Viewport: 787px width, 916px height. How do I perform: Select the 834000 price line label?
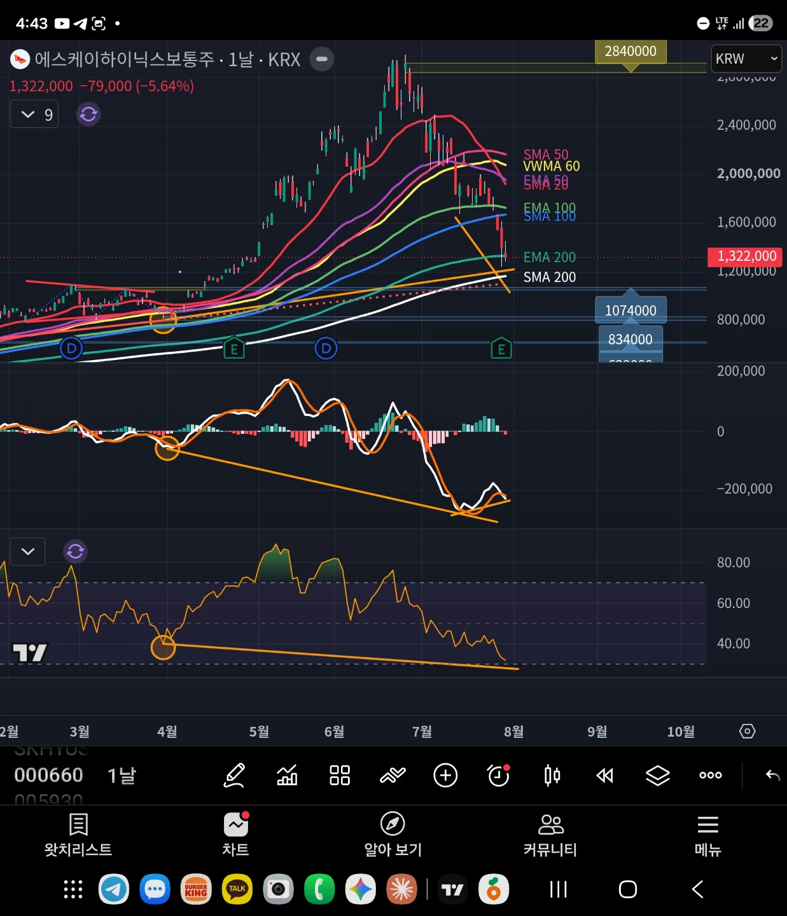pyautogui.click(x=630, y=339)
